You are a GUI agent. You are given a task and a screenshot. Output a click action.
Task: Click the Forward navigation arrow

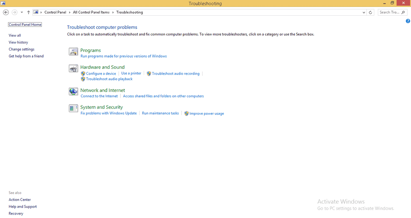[15, 12]
